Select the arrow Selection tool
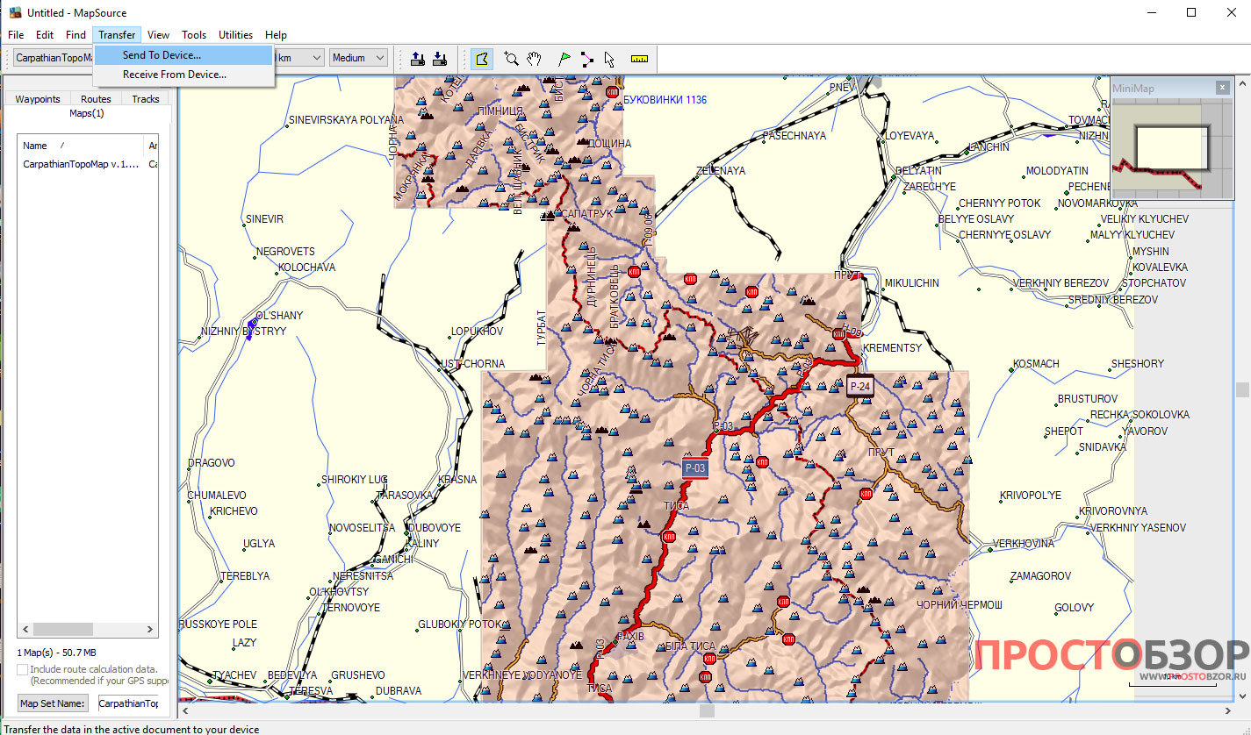This screenshot has height=735, width=1251. pos(609,59)
